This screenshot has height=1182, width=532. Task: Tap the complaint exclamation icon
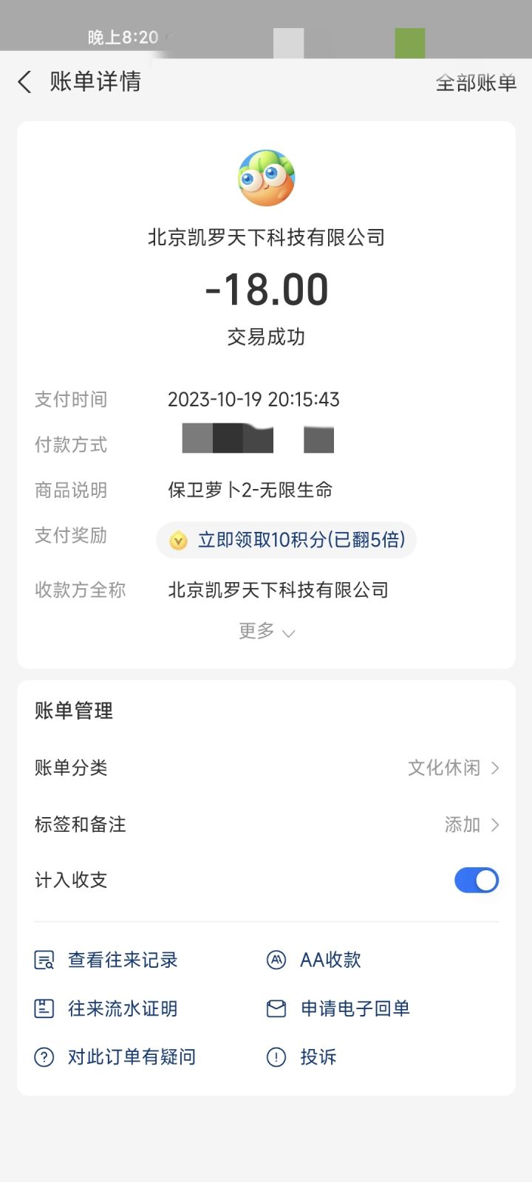[x=276, y=1057]
